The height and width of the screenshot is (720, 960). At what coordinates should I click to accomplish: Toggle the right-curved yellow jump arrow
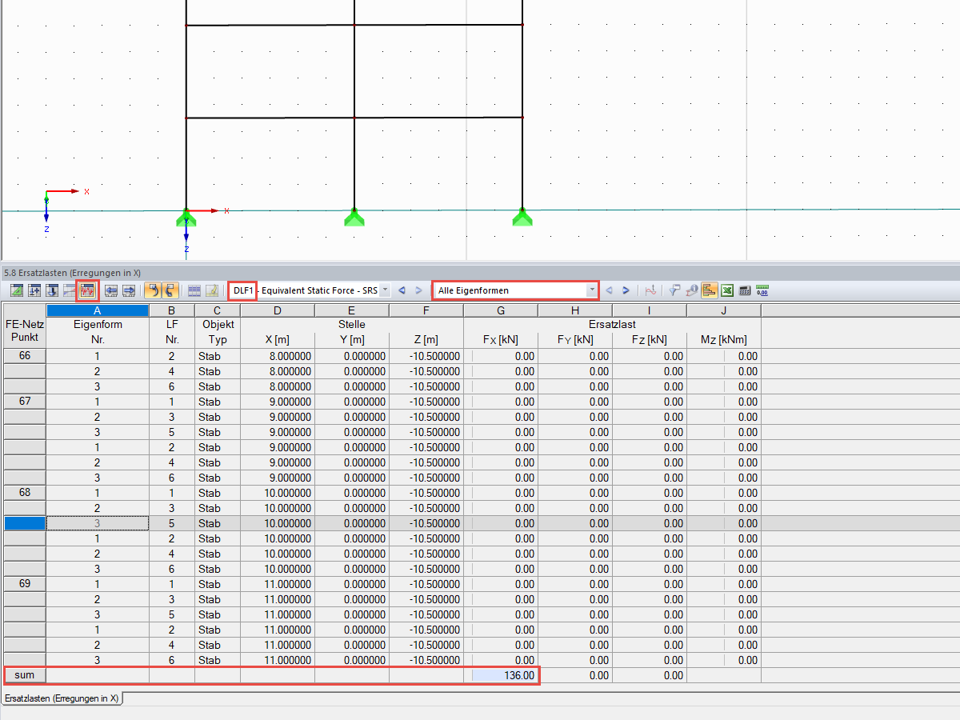pyautogui.click(x=167, y=290)
